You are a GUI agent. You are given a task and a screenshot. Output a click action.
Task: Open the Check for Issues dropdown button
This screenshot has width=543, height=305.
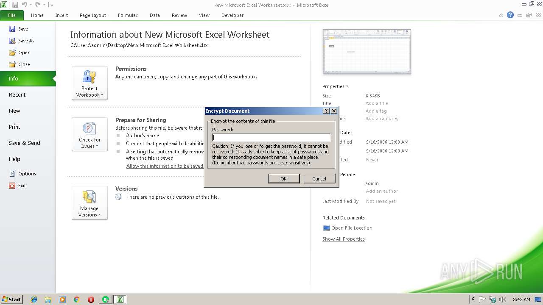coord(90,134)
